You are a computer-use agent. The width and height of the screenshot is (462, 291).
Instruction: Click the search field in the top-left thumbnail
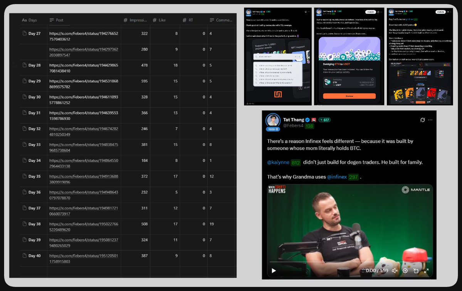(277, 57)
